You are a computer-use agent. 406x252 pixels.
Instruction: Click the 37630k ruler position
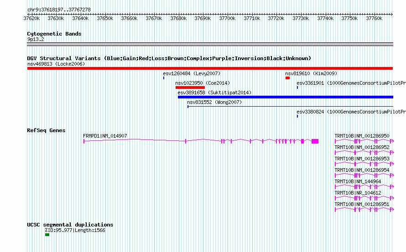pos(56,18)
